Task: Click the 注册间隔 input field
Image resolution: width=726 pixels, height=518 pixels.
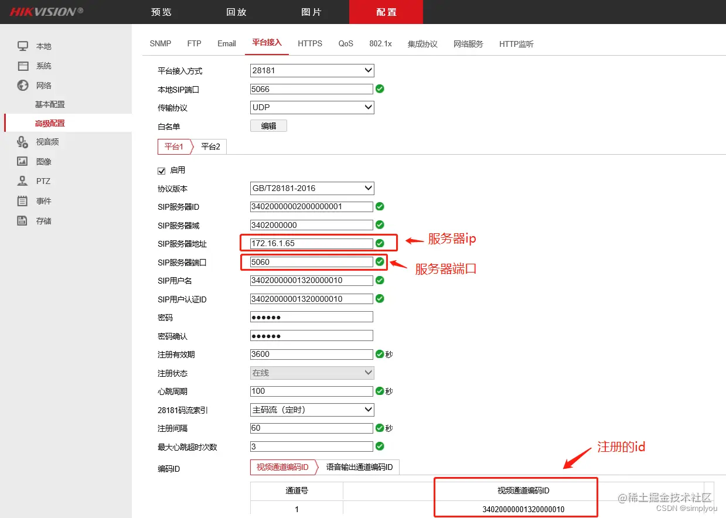Action: click(312, 428)
